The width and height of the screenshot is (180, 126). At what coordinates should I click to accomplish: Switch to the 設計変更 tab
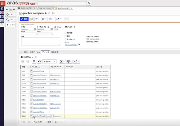(55, 52)
